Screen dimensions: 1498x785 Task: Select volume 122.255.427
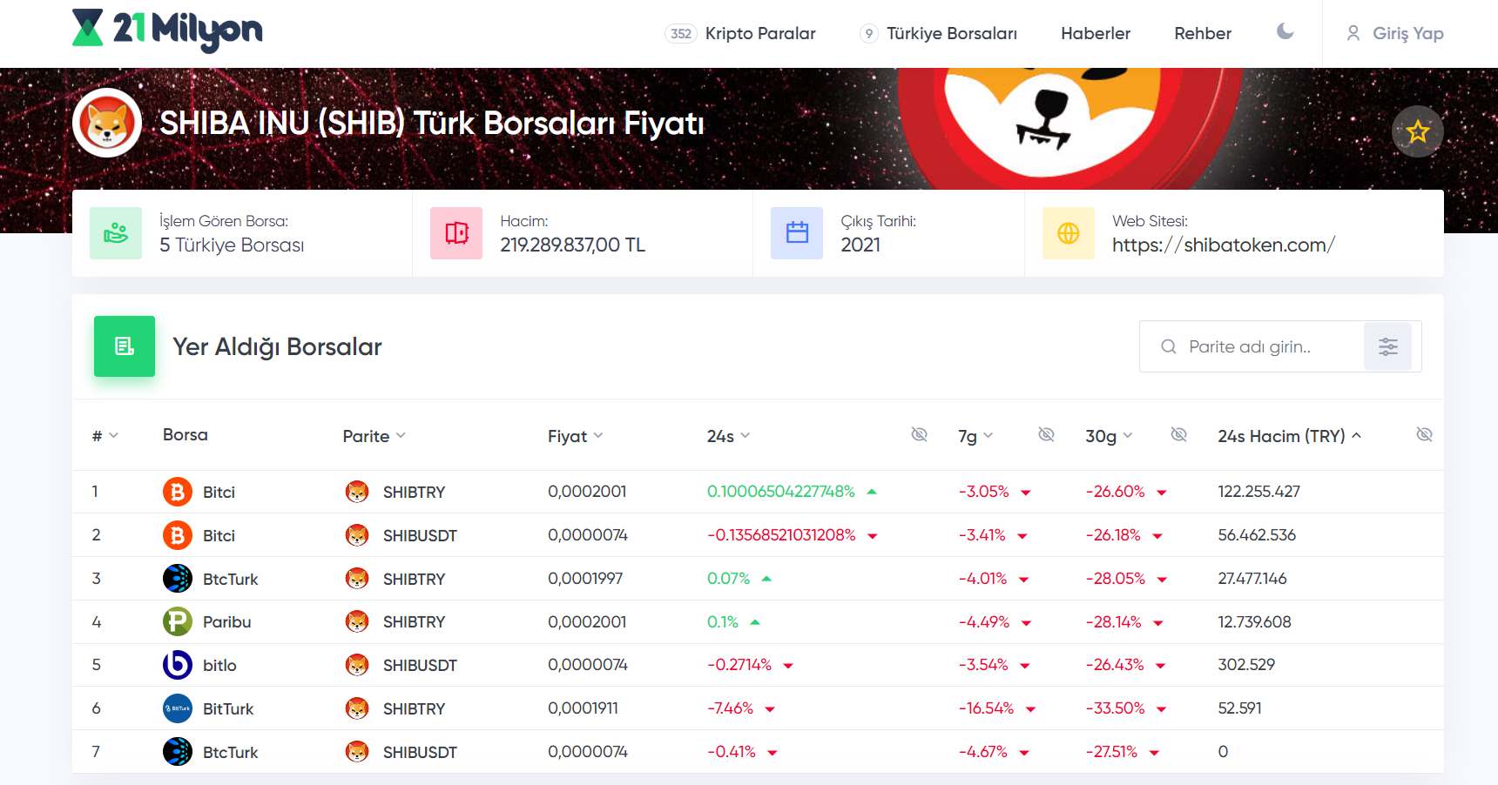pos(1258,492)
